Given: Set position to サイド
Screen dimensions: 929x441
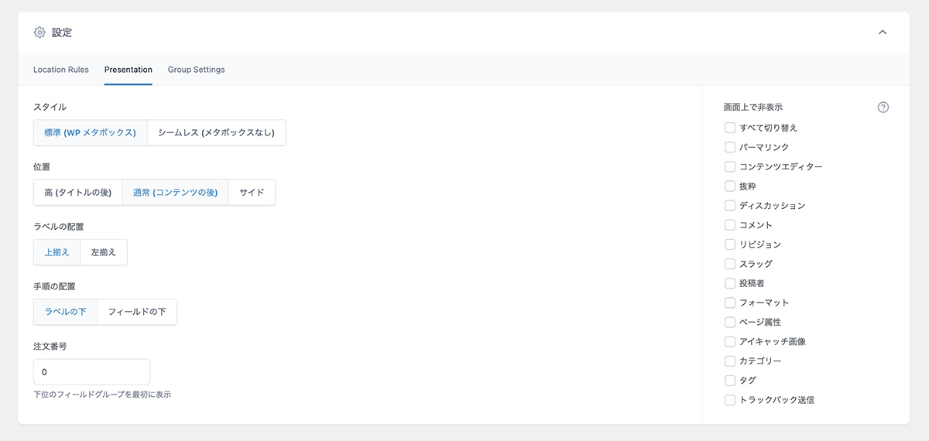Looking at the screenshot, I should coord(252,193).
